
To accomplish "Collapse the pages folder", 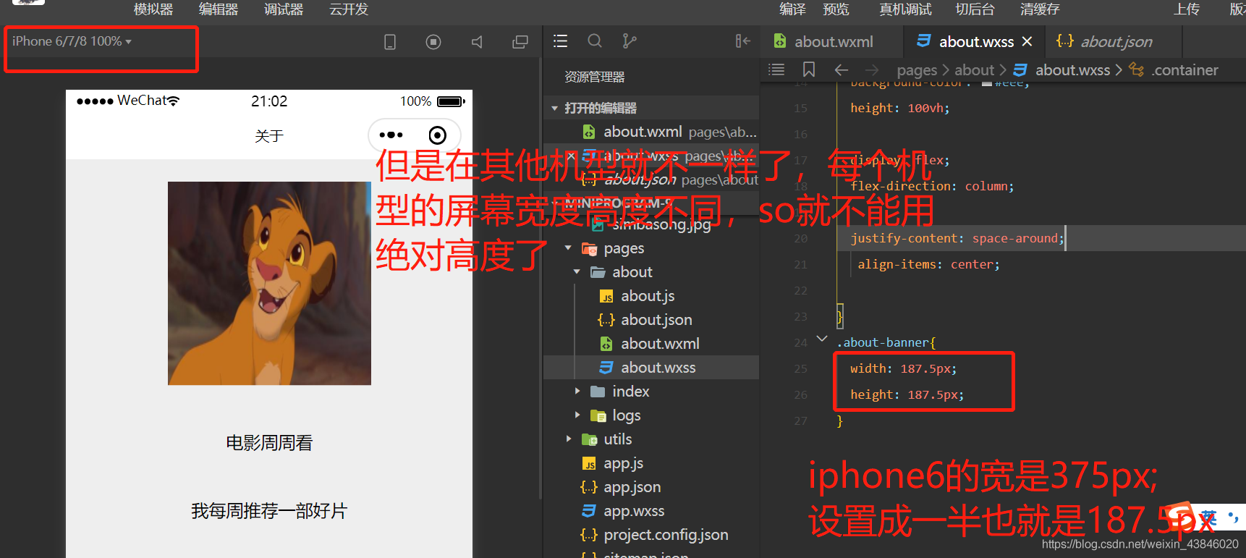I will [568, 248].
